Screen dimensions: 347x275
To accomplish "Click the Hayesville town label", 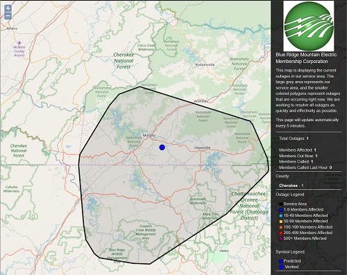I will click(202, 148).
